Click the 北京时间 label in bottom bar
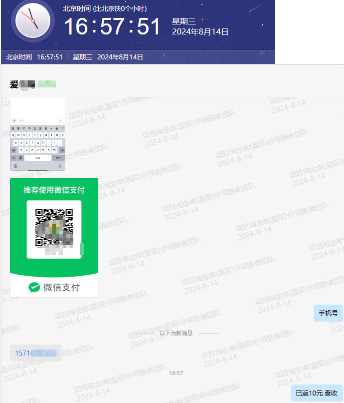Screen dimensions: 344x403 click(x=19, y=57)
